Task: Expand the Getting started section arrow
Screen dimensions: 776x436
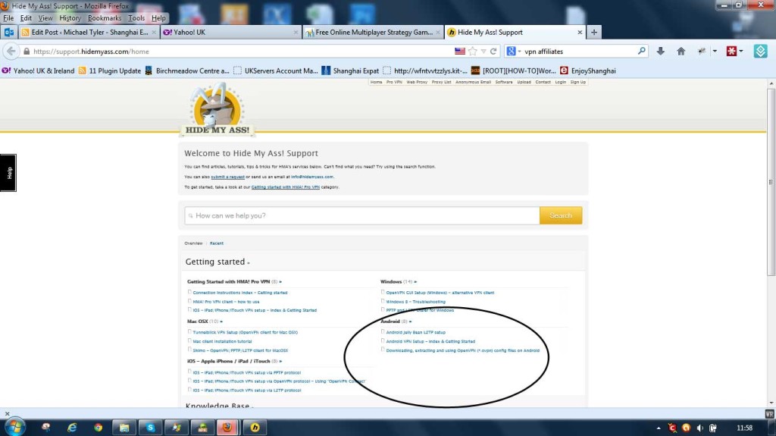Action: coord(249,263)
